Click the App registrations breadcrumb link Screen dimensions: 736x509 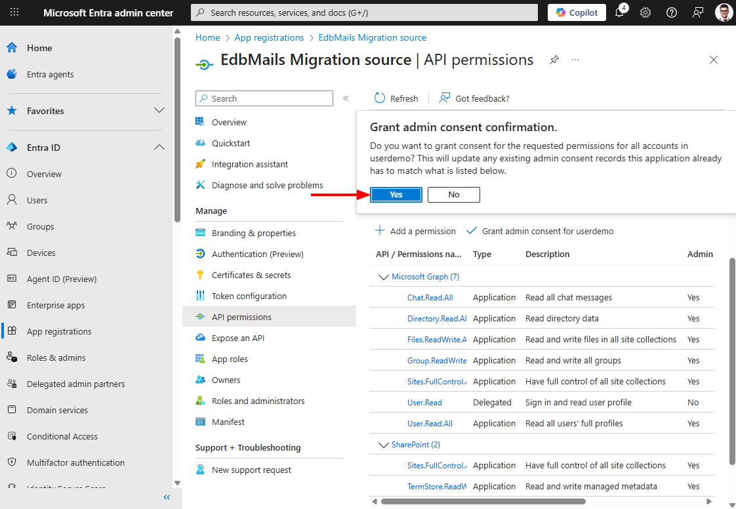[269, 37]
